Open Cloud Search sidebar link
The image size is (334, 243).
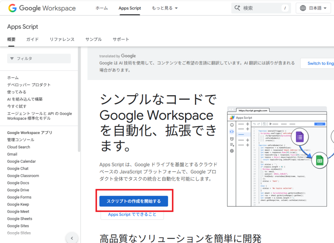19,147
